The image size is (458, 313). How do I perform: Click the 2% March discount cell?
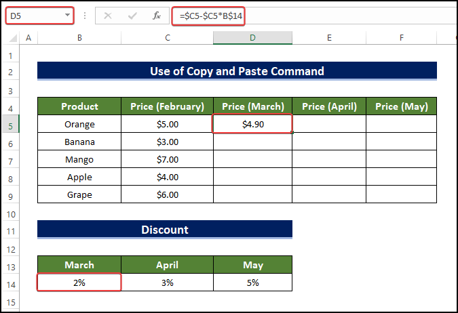point(79,283)
